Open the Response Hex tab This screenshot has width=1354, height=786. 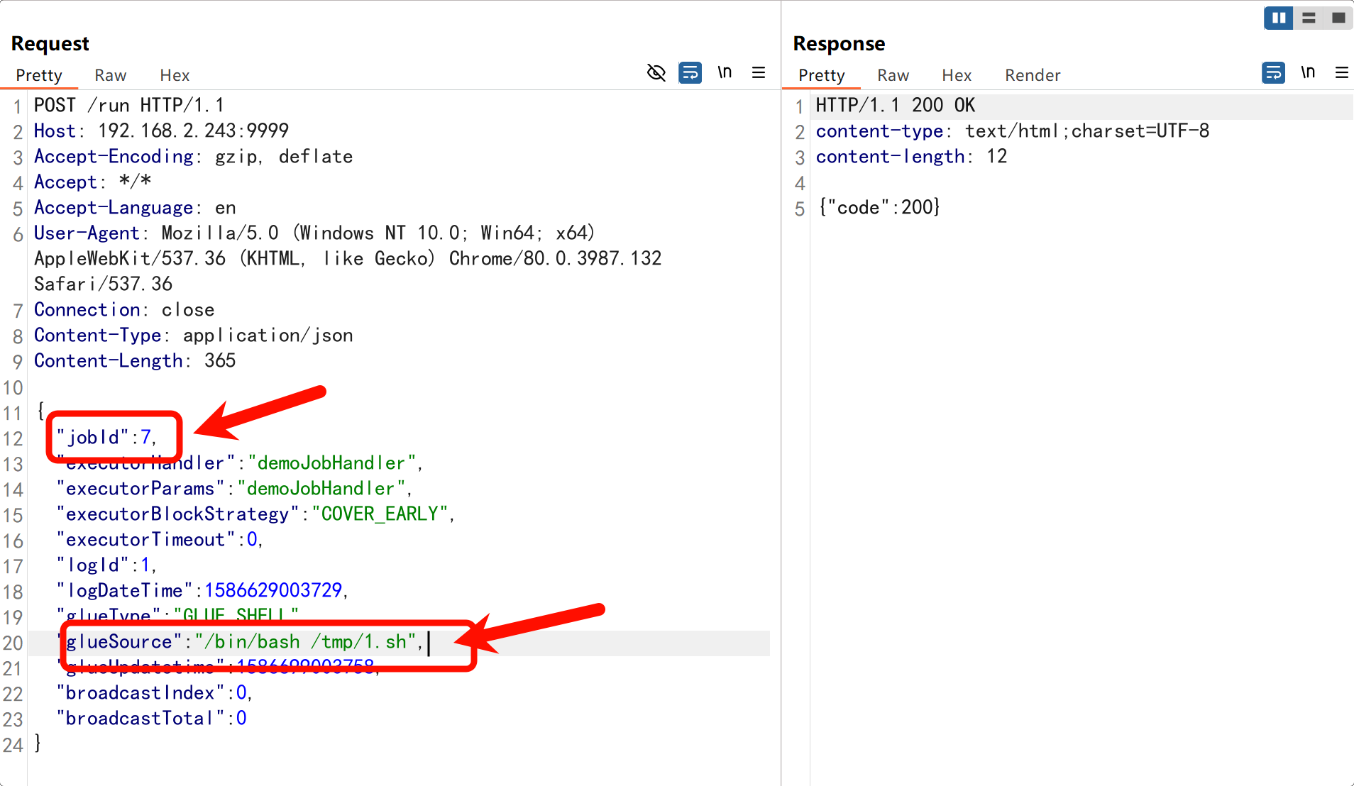pyautogui.click(x=956, y=75)
